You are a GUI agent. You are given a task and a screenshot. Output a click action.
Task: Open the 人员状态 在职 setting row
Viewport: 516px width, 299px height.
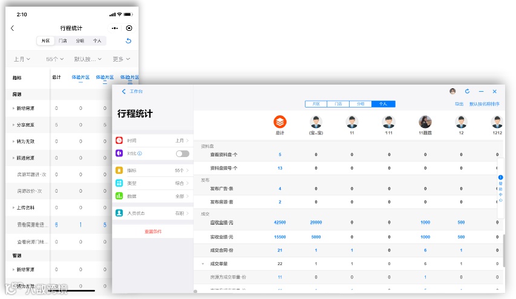click(152, 213)
